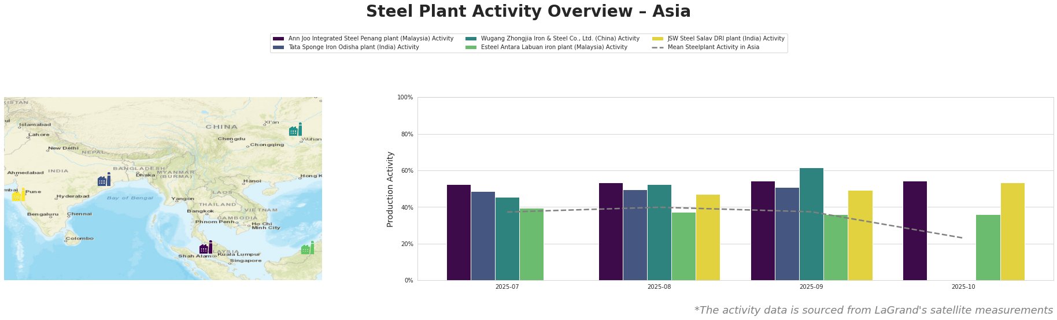Click the Ann Joo Integrated Steel legend label
Viewport: 1057px width, 320px height.
click(371, 39)
